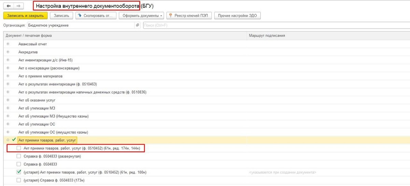
Task: Check (устарел) Справка ф. 0504833 (173н) box
Action: pos(19,180)
